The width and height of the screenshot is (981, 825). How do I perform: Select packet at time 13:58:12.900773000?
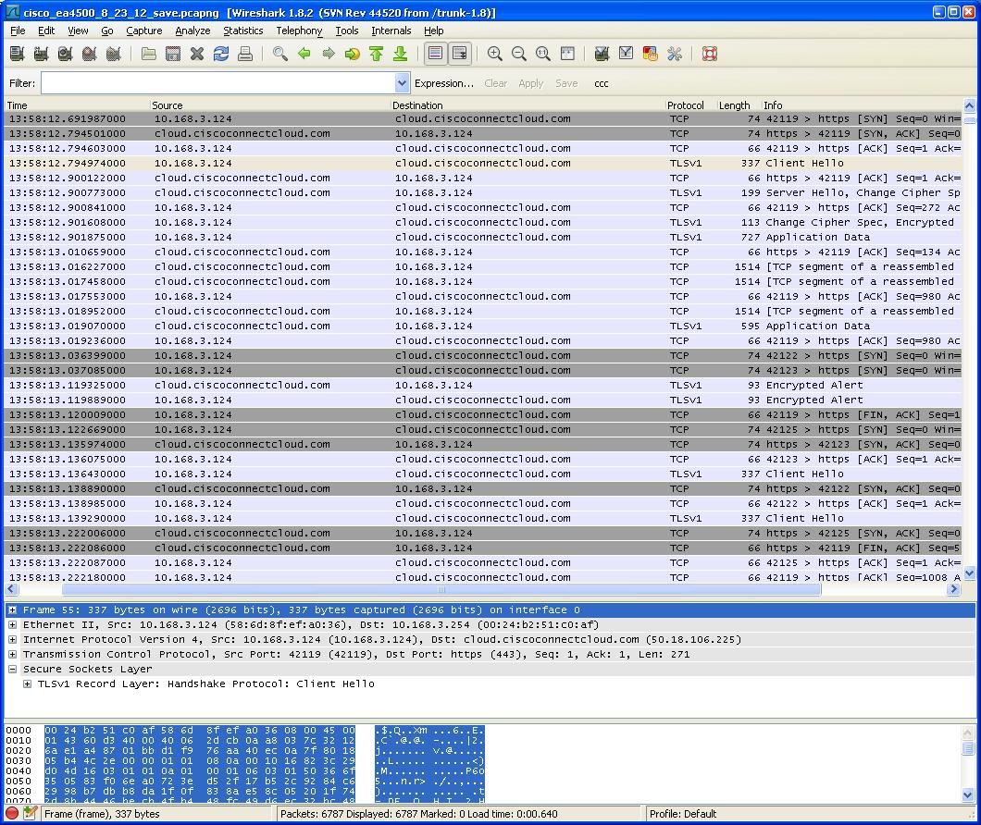[x=483, y=192]
